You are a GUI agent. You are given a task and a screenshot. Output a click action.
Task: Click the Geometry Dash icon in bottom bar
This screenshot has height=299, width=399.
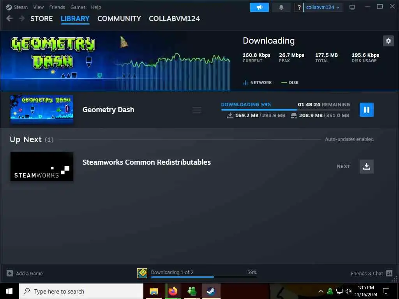coord(142,273)
